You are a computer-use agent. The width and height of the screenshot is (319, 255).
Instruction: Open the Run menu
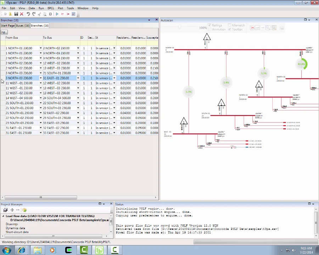tap(41, 8)
